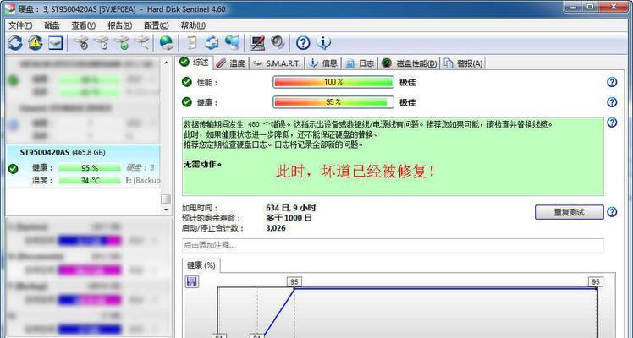Click the 634 日, 9 小时 power-on value
Viewport: 633px width, 338px height.
click(290, 208)
